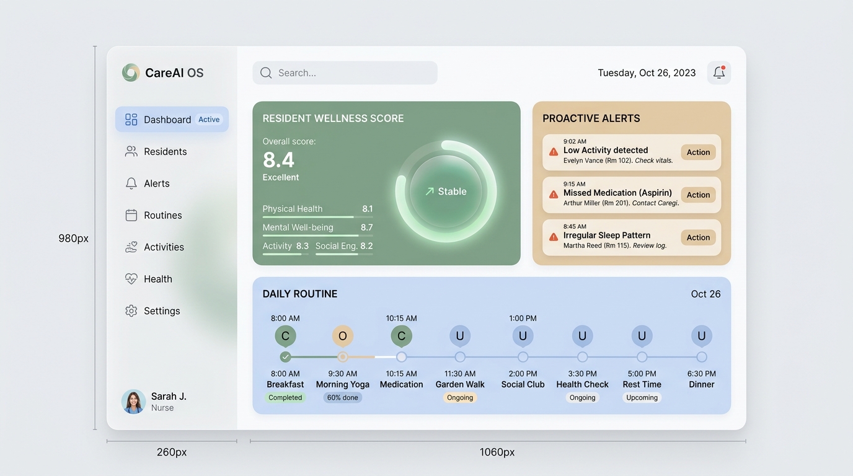
Task: Go to the Alerts section
Action: [172, 183]
